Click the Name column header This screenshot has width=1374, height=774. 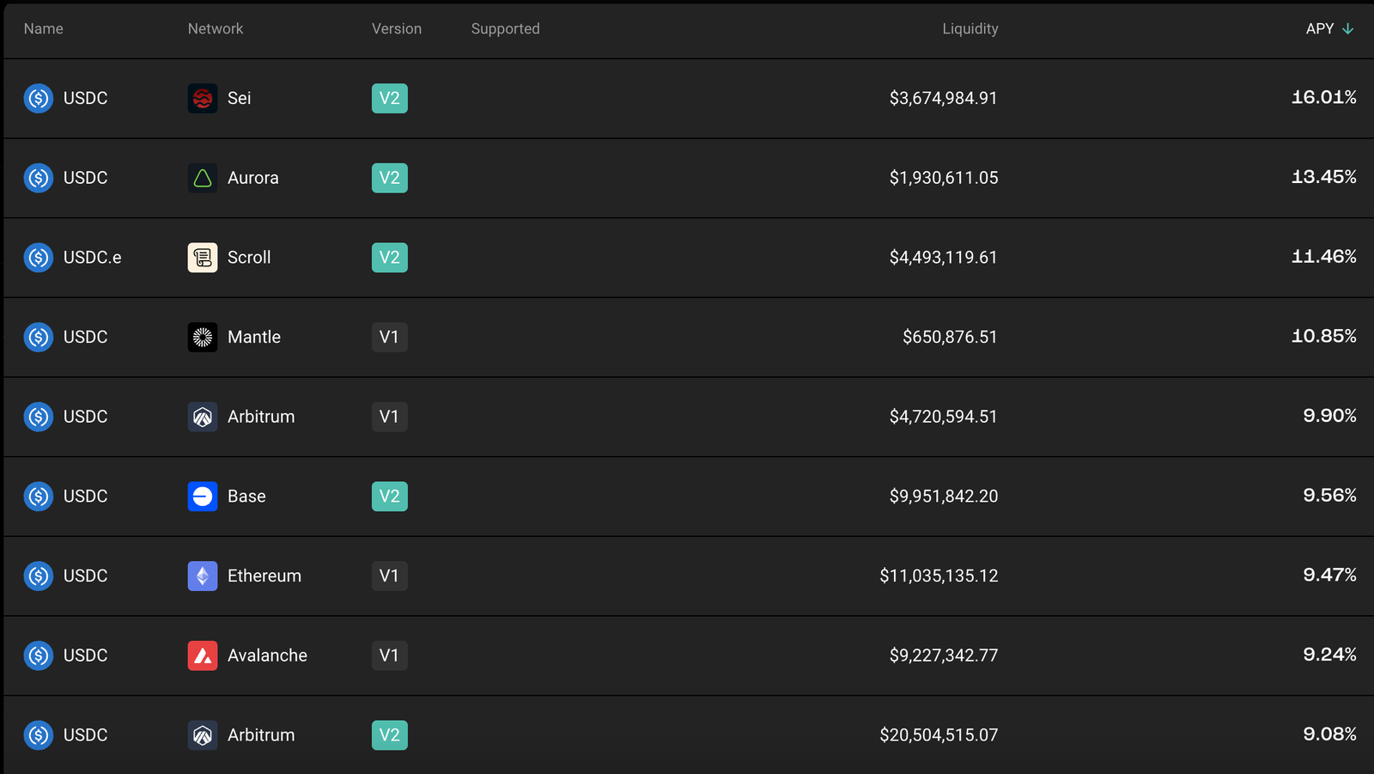44,29
